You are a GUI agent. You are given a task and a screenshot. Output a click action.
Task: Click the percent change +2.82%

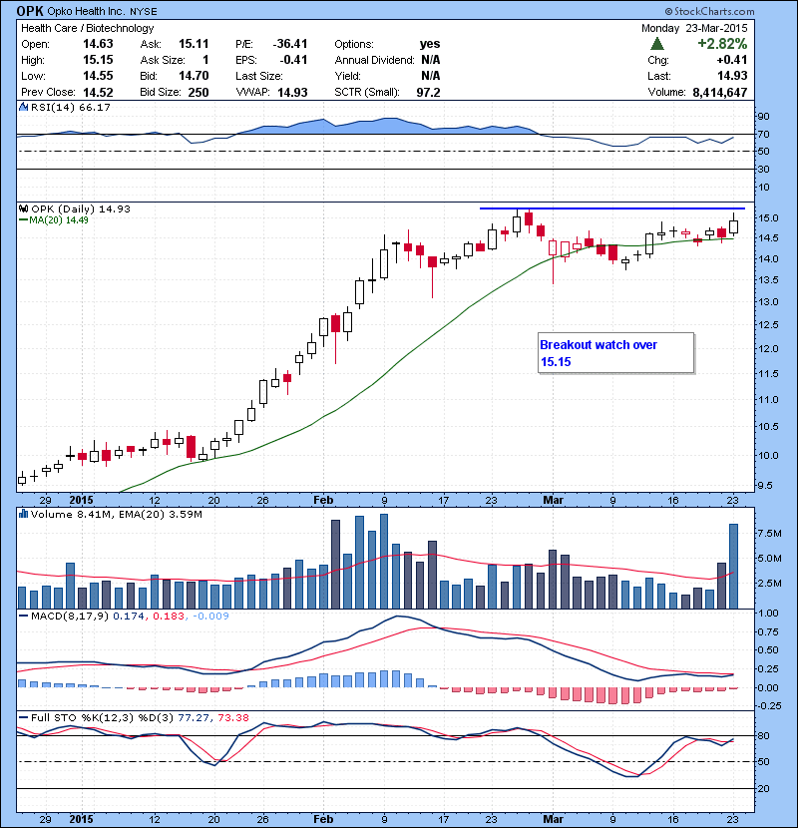tap(722, 43)
